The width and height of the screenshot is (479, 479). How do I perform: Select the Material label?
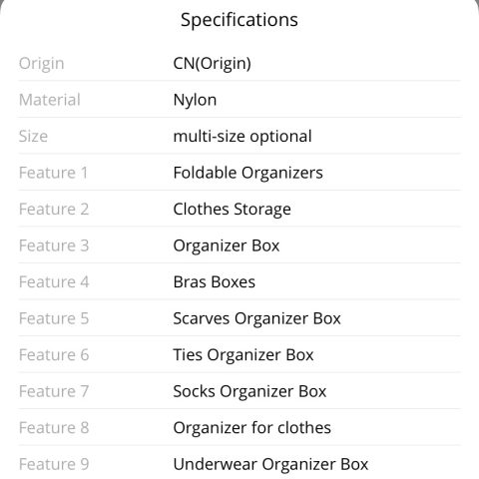(x=50, y=100)
